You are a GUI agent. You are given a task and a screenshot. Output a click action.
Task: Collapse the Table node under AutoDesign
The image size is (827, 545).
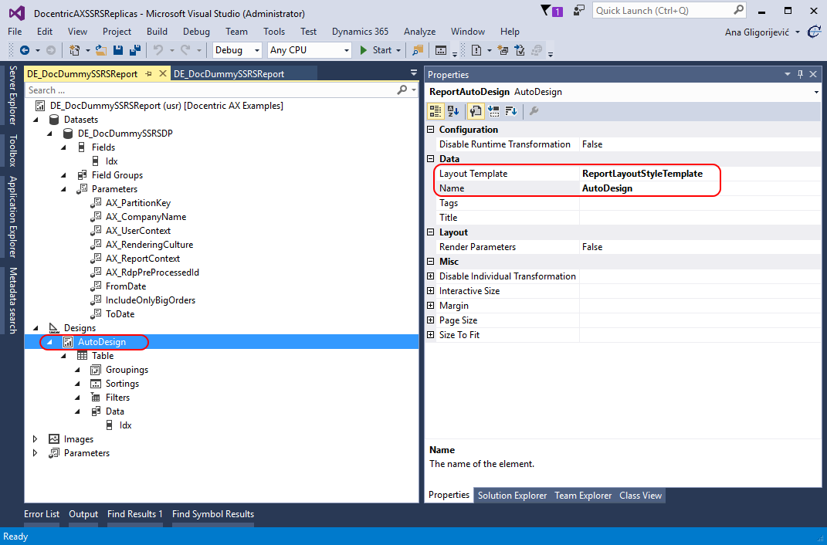[64, 356]
